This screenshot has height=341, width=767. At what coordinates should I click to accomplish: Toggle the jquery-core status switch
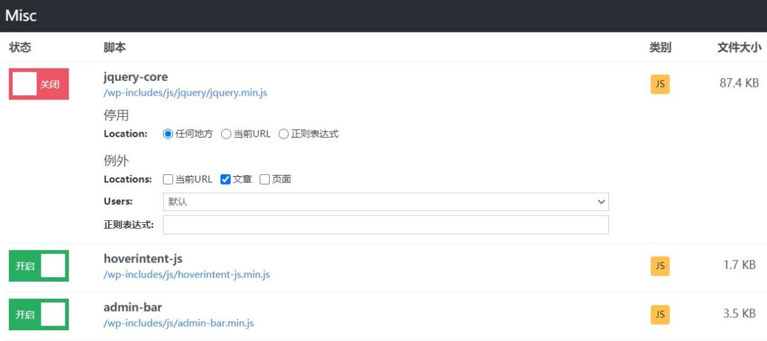(38, 84)
